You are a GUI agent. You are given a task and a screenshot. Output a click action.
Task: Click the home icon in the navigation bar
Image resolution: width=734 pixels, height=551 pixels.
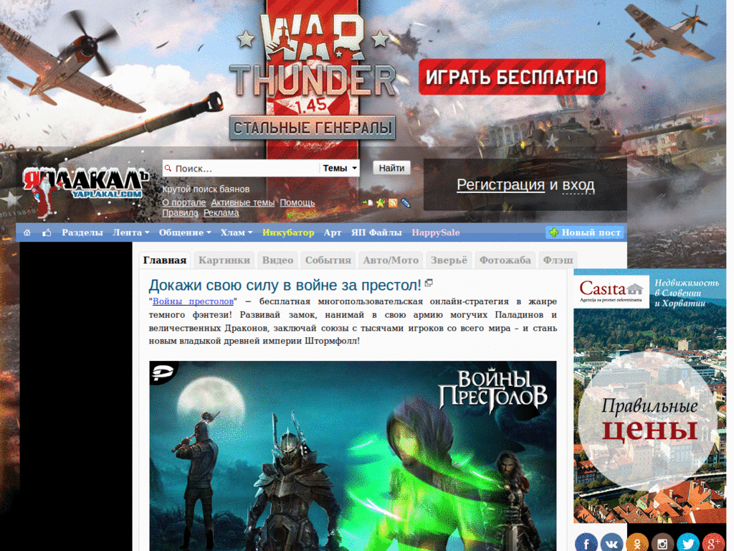27,232
